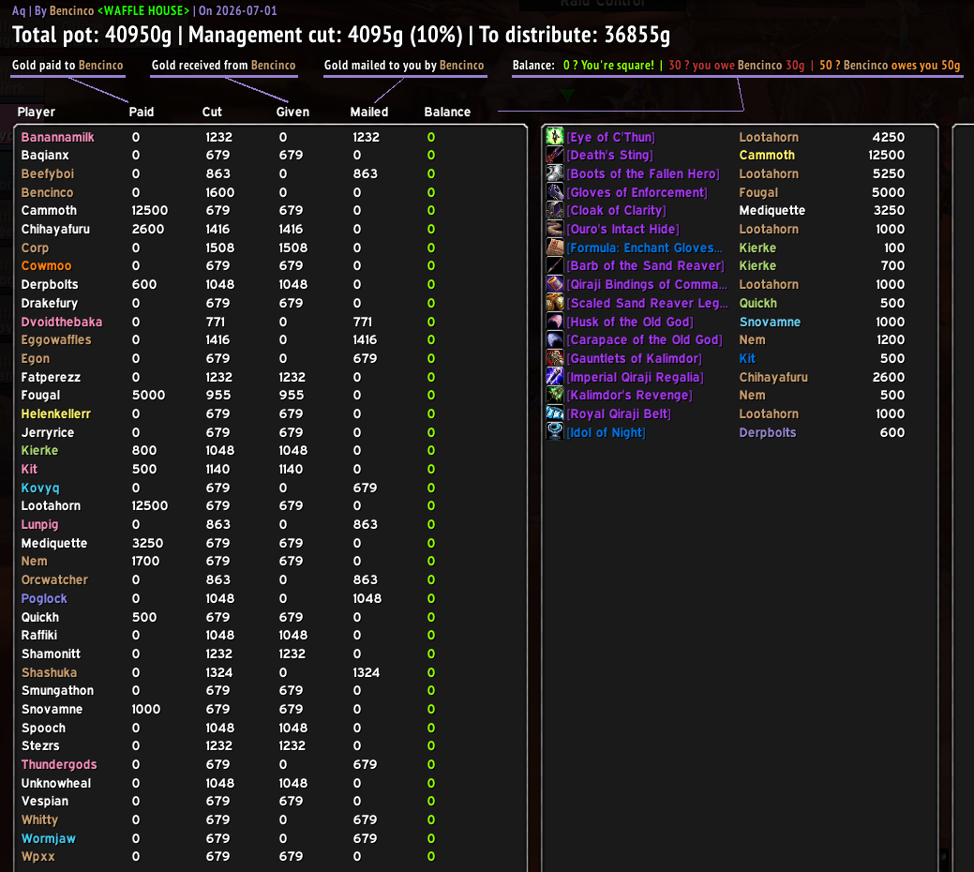Click the Gloves of Enforcement icon
Viewport: 974px width, 872px height.
point(555,192)
